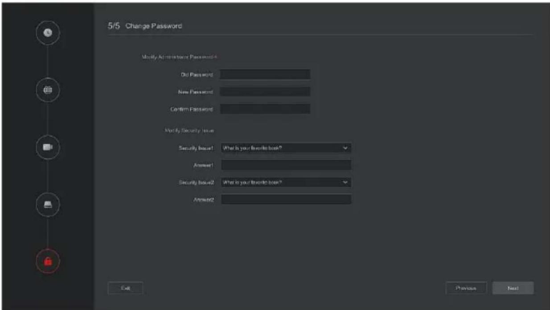
Task: Focus the Old Password field
Action: click(x=265, y=74)
